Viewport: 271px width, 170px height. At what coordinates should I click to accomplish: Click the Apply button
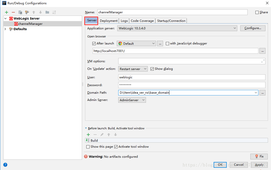pyautogui.click(x=259, y=165)
